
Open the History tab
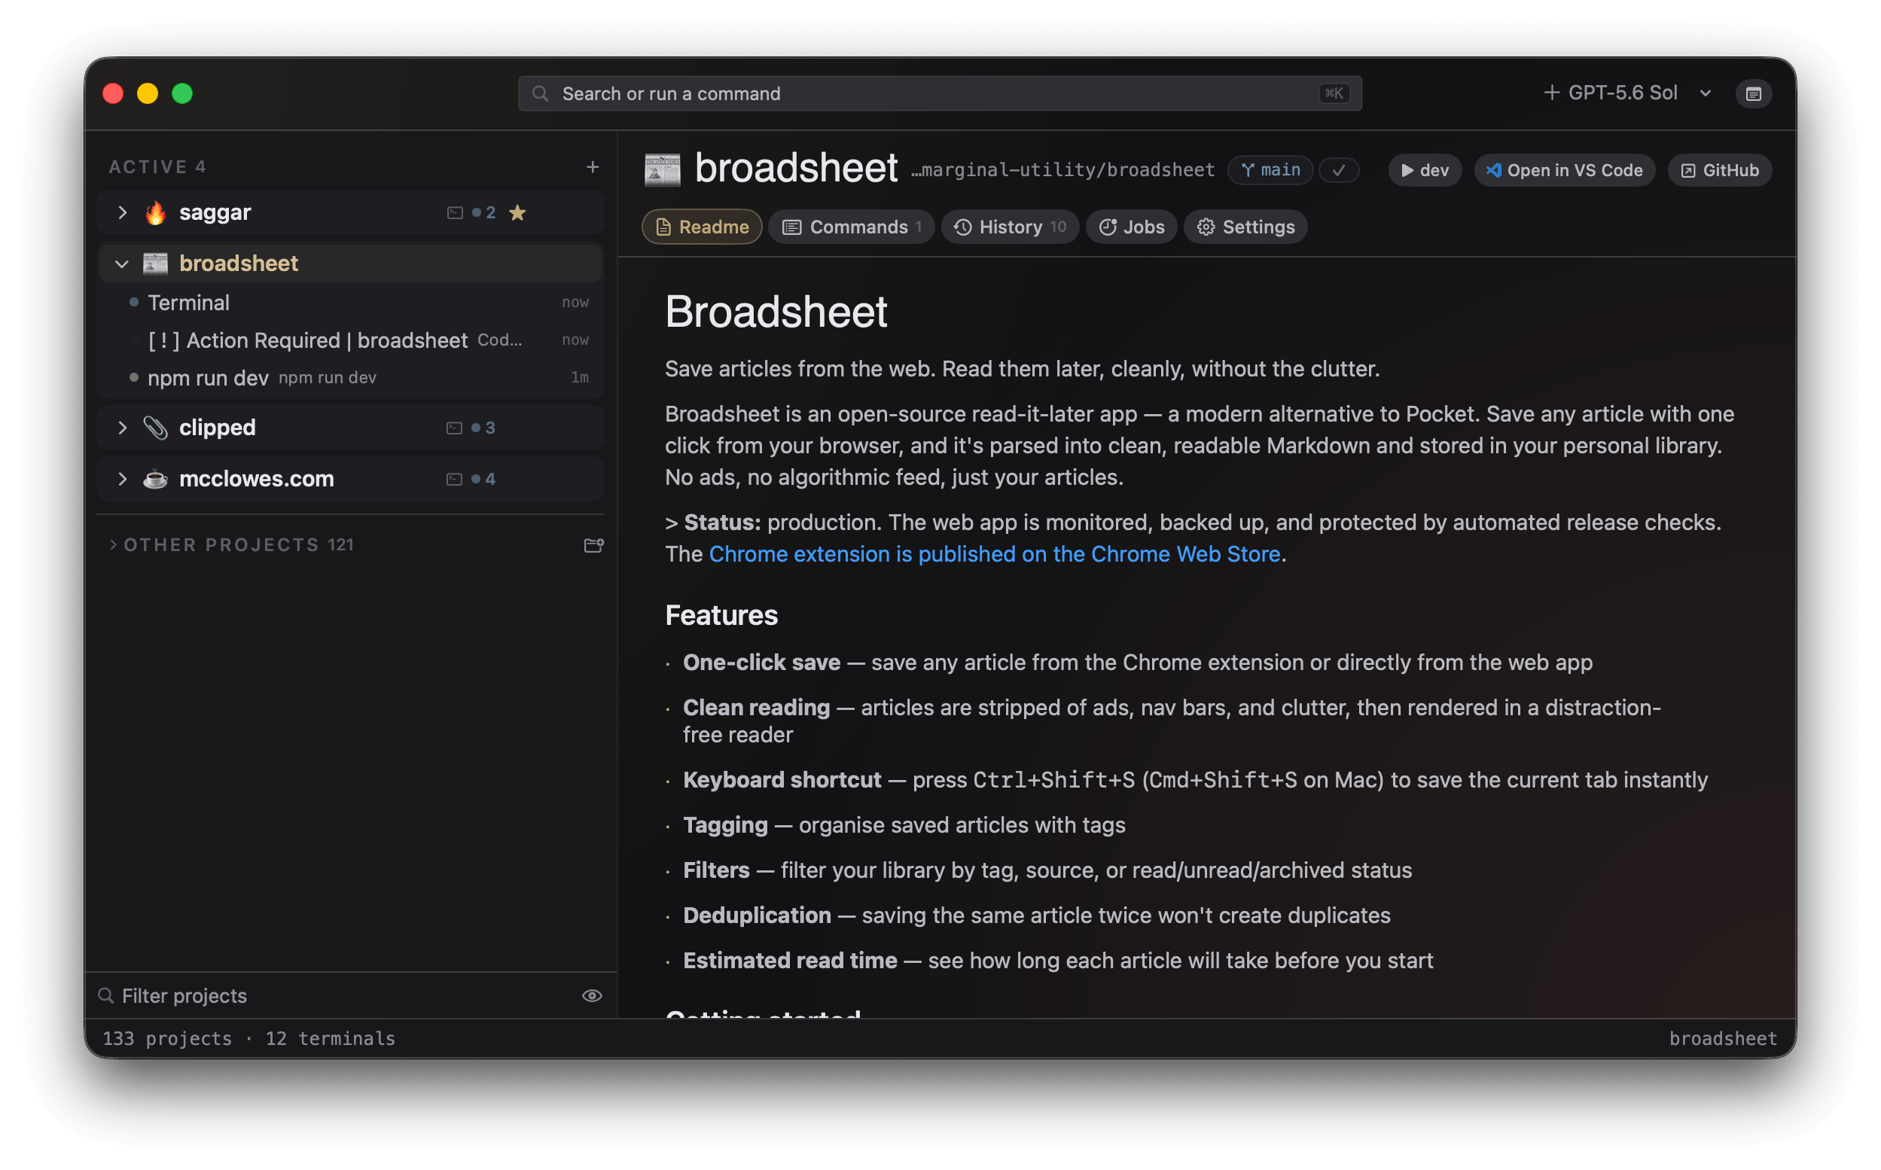(1010, 227)
